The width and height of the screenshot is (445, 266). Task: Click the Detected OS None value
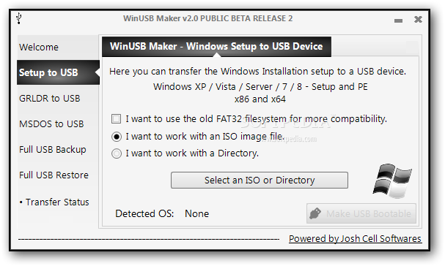coord(196,213)
